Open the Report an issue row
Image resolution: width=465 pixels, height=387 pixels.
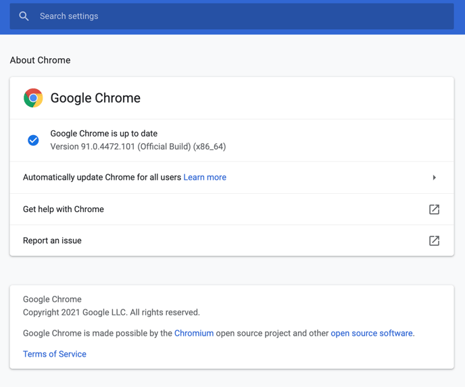click(232, 240)
